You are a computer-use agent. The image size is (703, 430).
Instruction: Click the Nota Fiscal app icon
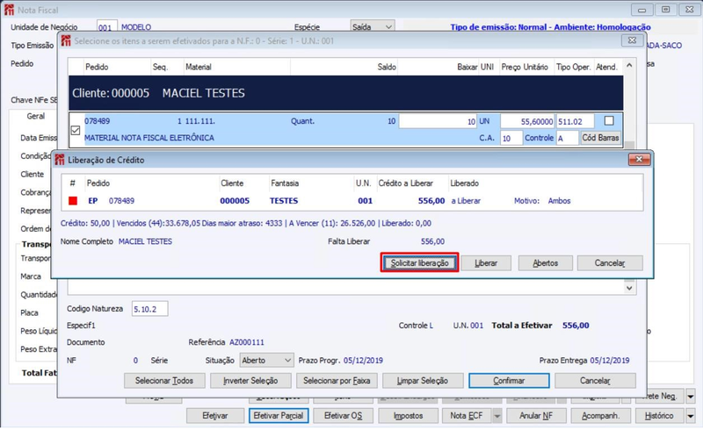coord(9,10)
